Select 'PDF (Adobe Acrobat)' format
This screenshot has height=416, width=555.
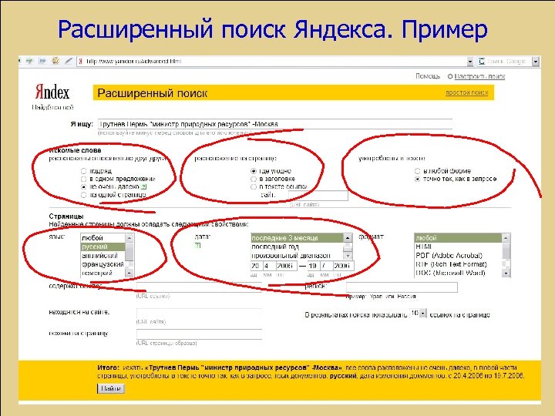459,256
